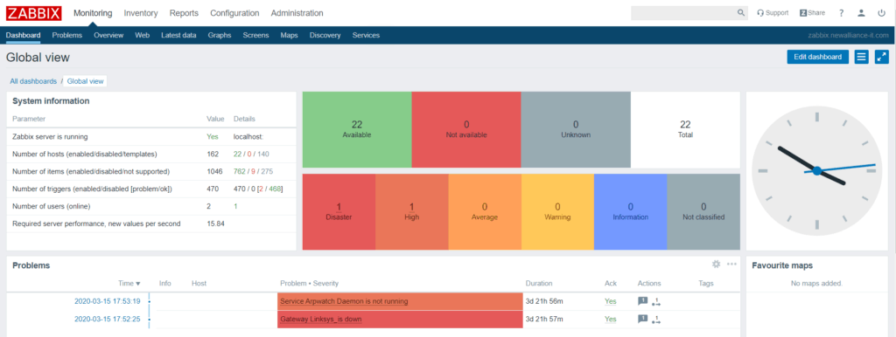This screenshot has width=896, height=337.
Task: Open the Discovery tab
Action: point(325,35)
